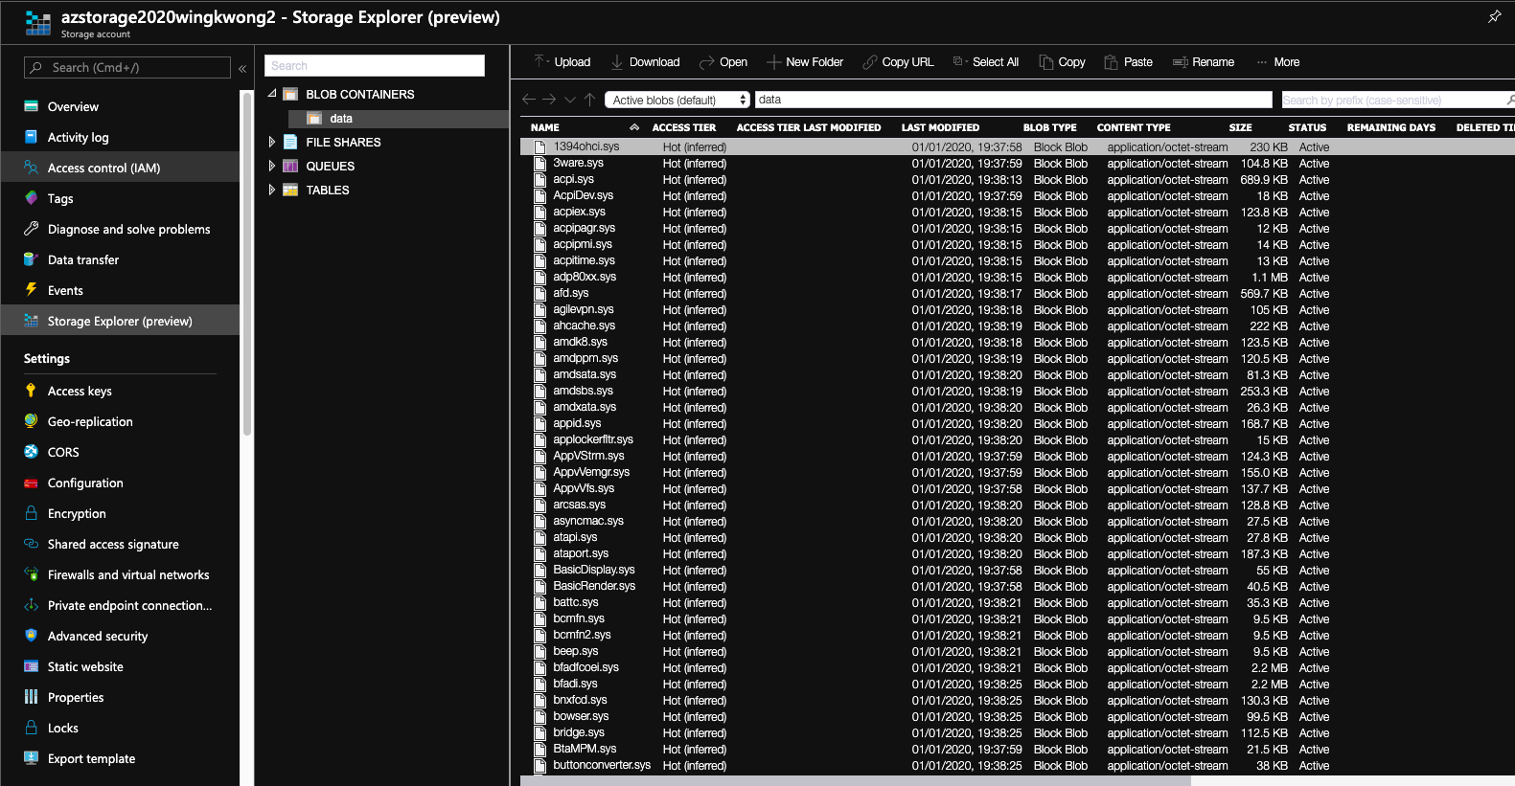Expand the TABLES tree node
This screenshot has height=786, width=1515.
[272, 190]
